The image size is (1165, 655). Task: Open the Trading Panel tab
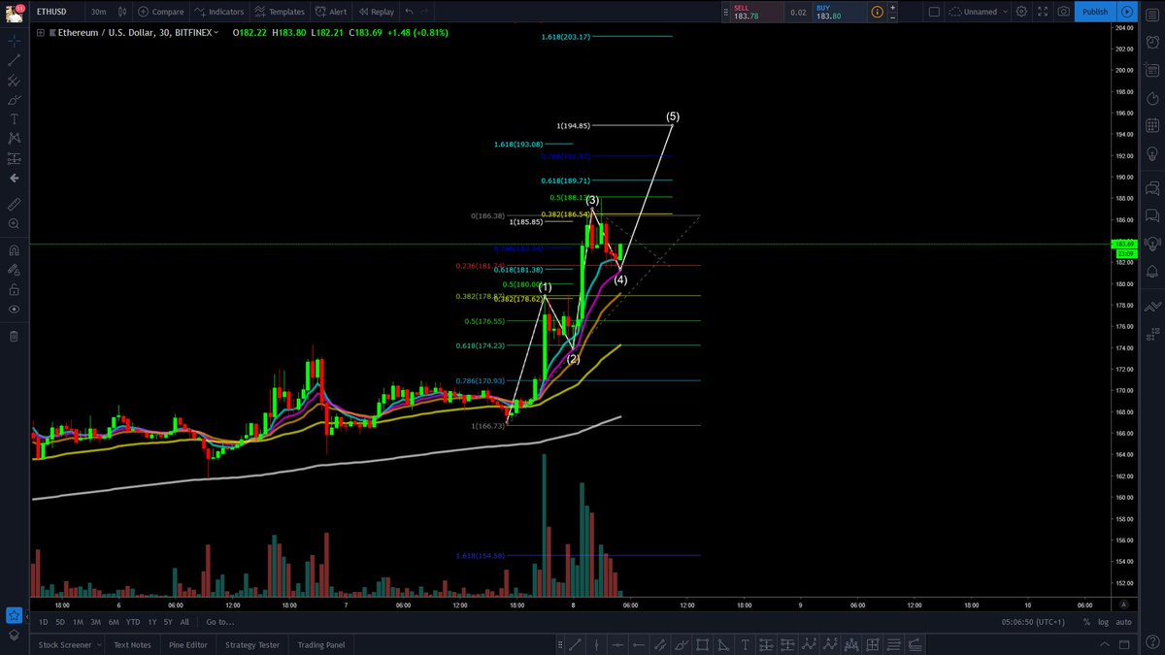tap(321, 644)
